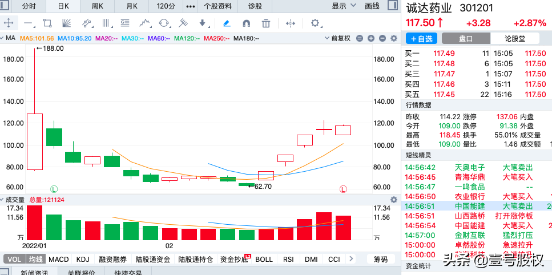Viewport: 552px width, 275px height.
Task: Click the horizontal stretch chart icon
Action: click(291, 23)
